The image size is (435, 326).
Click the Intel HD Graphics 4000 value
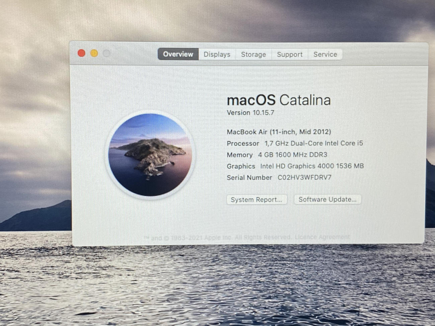point(312,166)
